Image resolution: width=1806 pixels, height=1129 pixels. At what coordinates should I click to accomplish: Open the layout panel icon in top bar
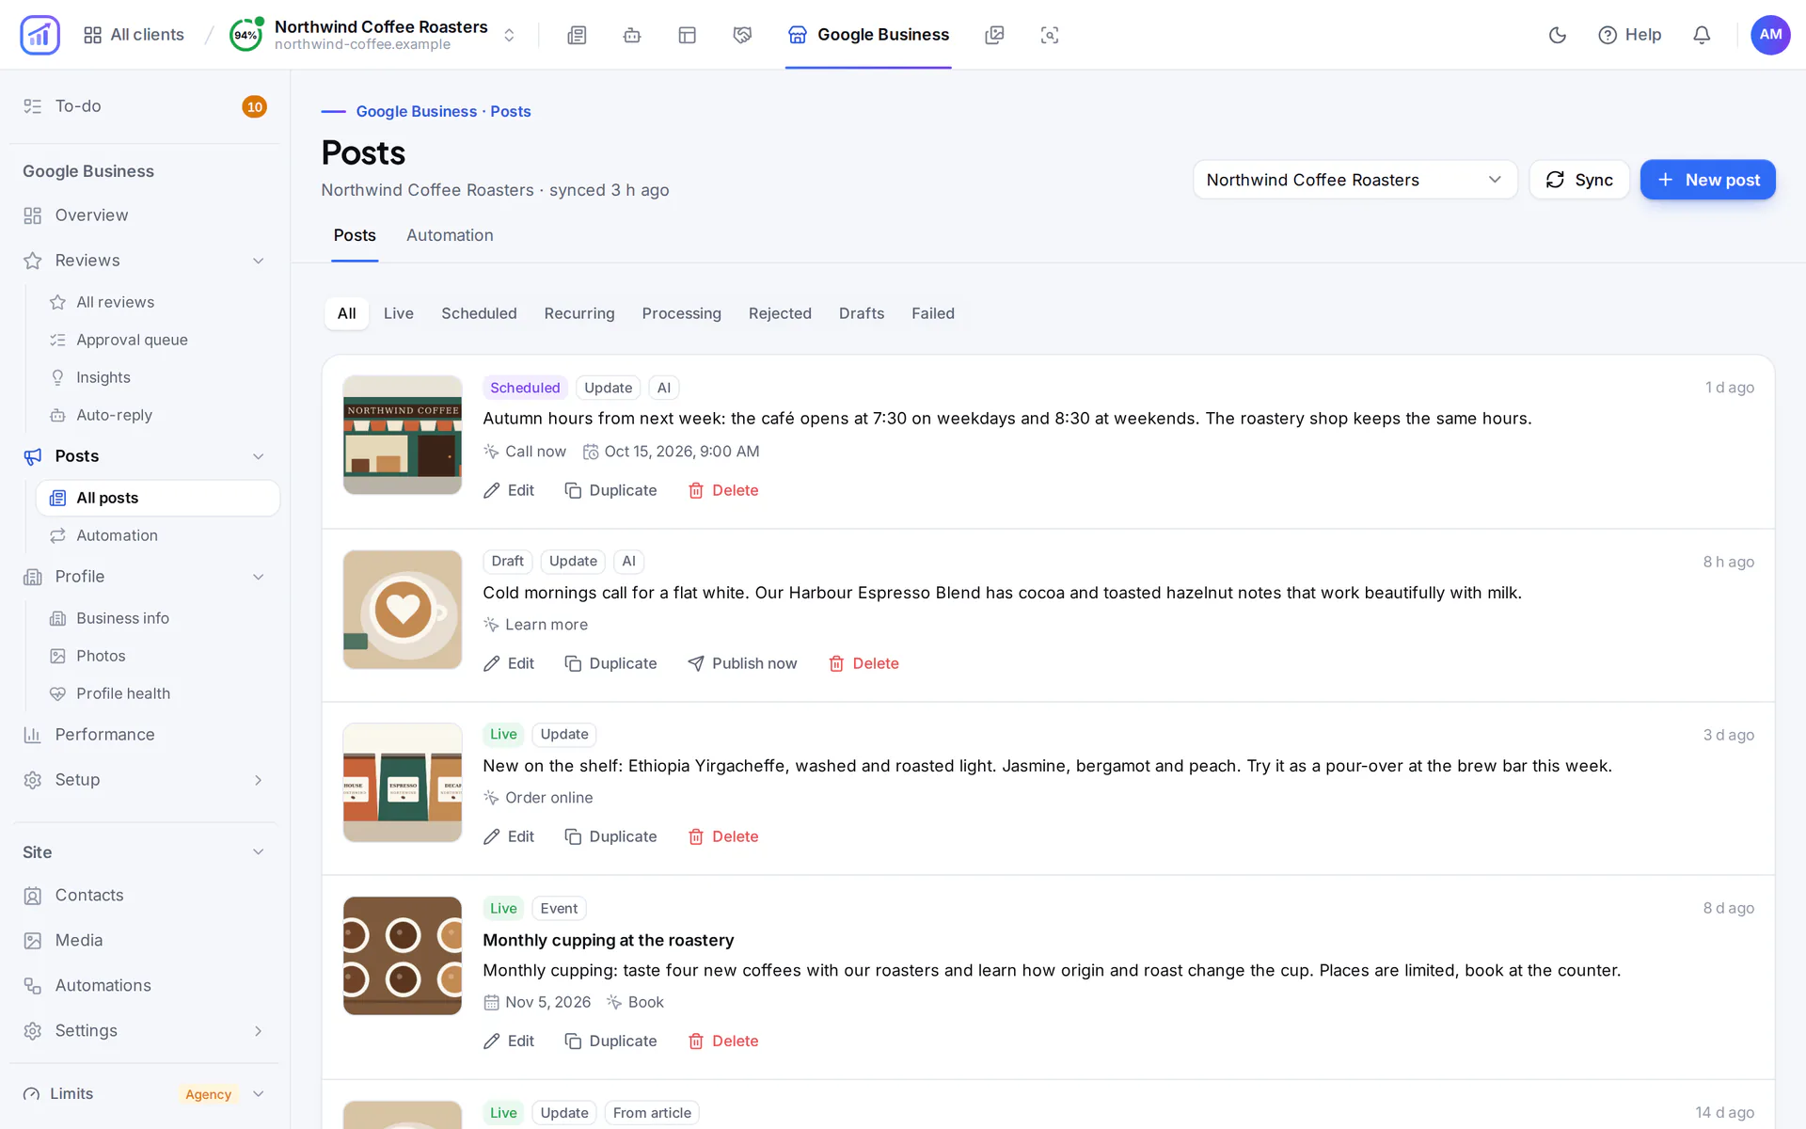click(x=687, y=35)
